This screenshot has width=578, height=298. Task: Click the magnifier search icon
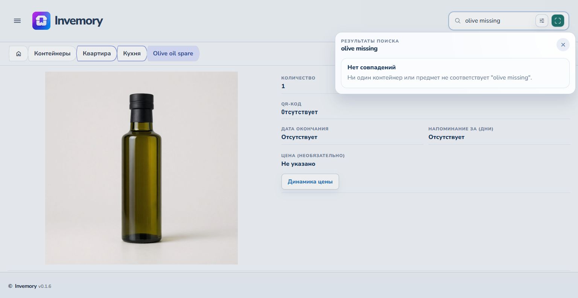pyautogui.click(x=458, y=21)
